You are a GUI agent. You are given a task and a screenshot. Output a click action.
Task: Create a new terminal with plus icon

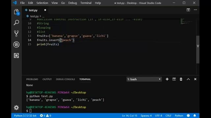[x=167, y=79]
